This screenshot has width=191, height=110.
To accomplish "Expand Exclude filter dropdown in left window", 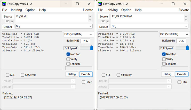I will (73, 87).
